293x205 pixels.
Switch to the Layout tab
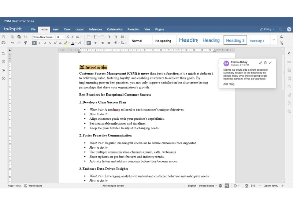(79, 30)
